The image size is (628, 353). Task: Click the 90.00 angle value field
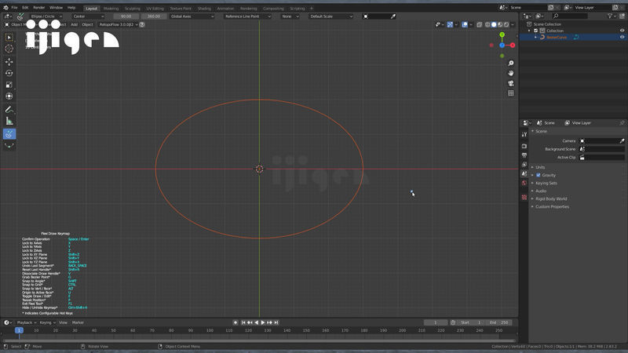126,16
